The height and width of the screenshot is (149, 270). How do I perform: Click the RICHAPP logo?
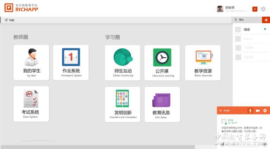click(x=21, y=8)
